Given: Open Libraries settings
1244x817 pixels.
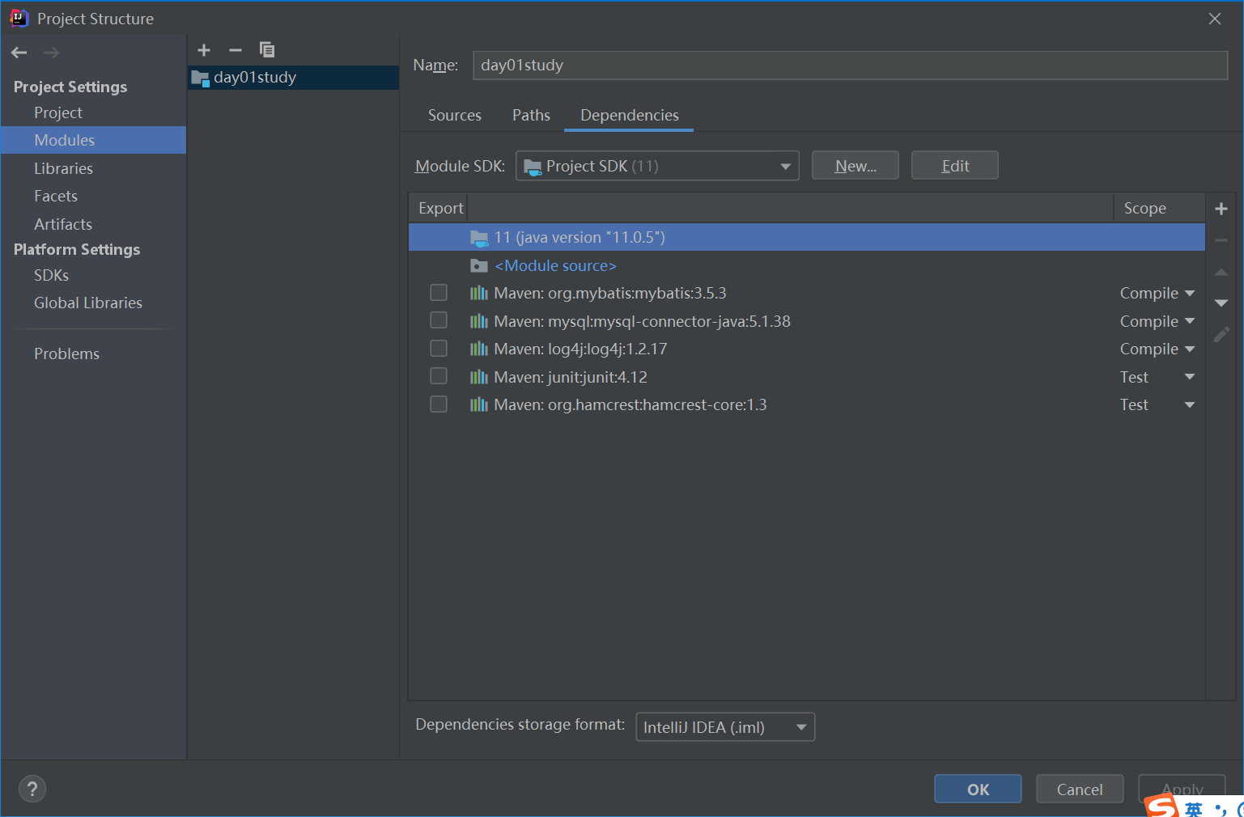Looking at the screenshot, I should (63, 168).
